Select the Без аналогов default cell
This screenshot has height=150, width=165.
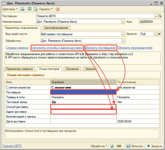pos(138,87)
